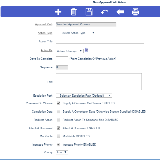Save using the floppy disk icon
The height and width of the screenshot is (161, 160).
click(x=89, y=12)
